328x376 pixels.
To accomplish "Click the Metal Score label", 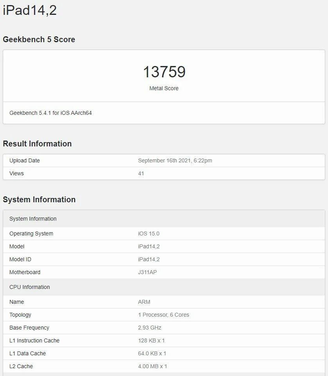I will (164, 88).
